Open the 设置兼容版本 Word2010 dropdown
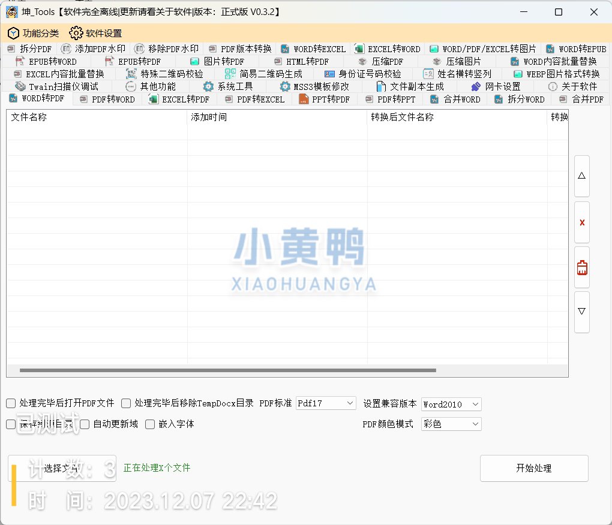 (451, 405)
